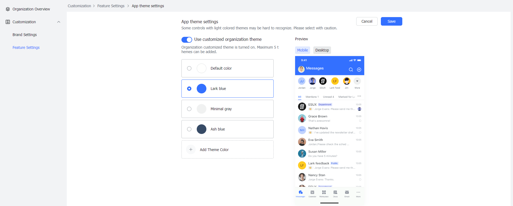Collapse the Customization section chevron
Viewport: 513px width, 206px height.
[59, 22]
